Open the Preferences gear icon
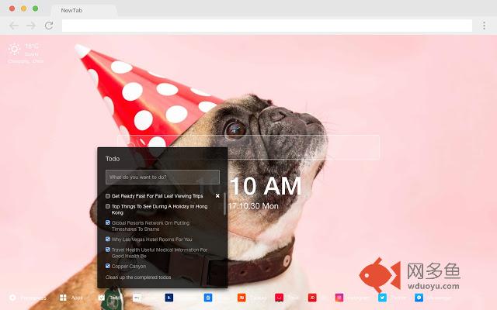This screenshot has width=497, height=310. coord(12,298)
